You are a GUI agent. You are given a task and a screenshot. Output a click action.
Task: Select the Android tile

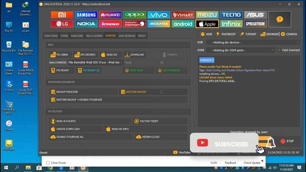coord(183,24)
